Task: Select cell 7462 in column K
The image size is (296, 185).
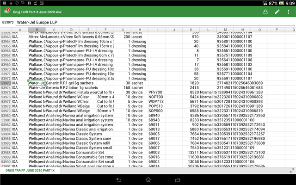Action: [191, 139]
